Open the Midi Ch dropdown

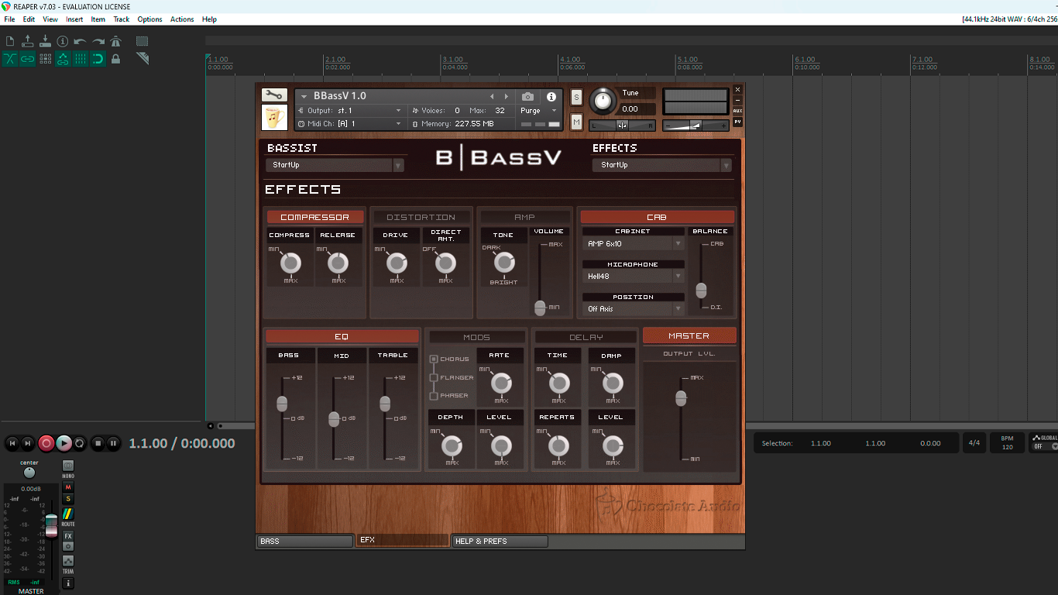pyautogui.click(x=351, y=124)
